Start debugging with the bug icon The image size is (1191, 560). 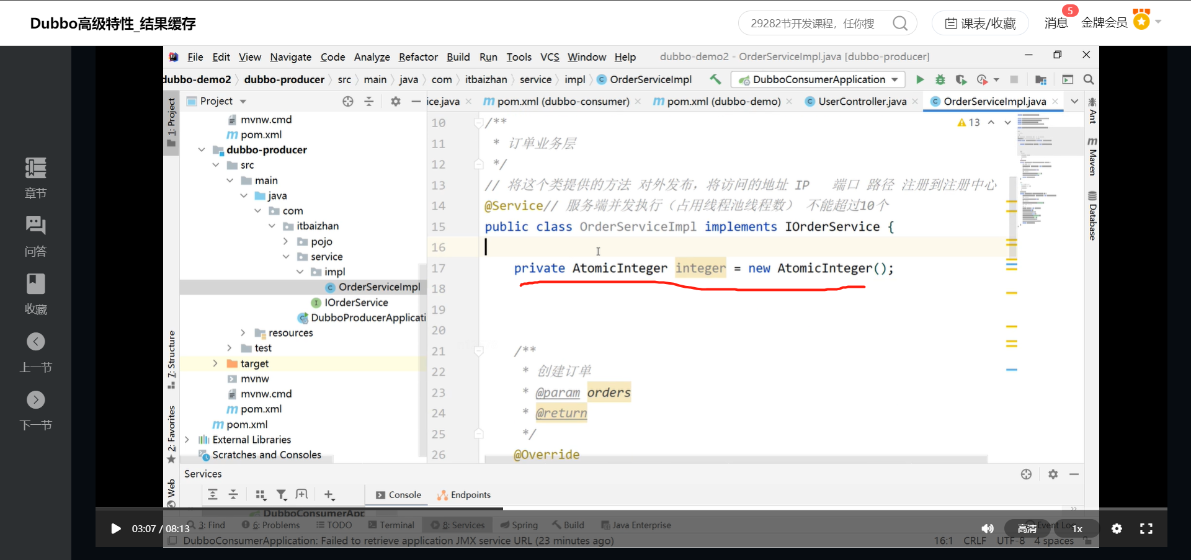940,79
